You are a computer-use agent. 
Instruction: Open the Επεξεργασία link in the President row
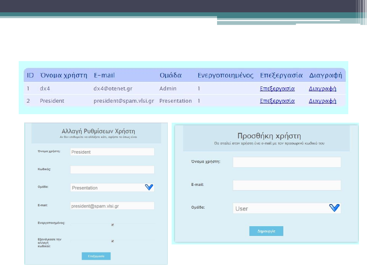pos(277,101)
